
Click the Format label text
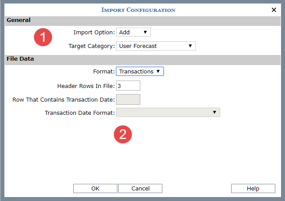(104, 71)
